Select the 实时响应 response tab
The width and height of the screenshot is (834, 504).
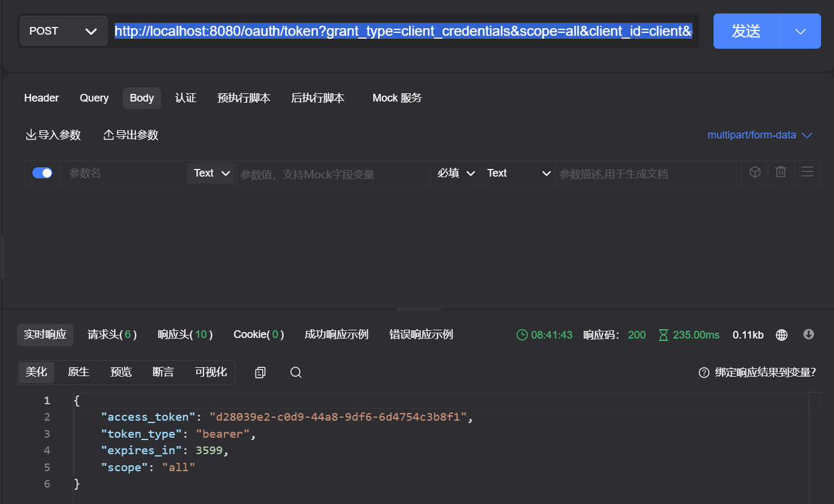[45, 334]
